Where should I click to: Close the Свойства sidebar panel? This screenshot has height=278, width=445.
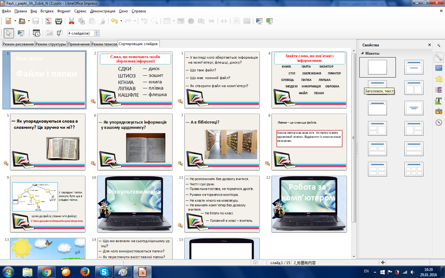point(429,45)
